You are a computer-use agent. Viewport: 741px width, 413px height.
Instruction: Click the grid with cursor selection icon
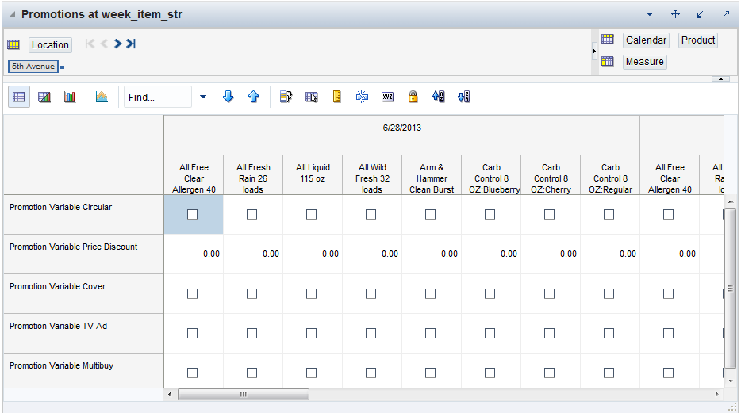(312, 98)
